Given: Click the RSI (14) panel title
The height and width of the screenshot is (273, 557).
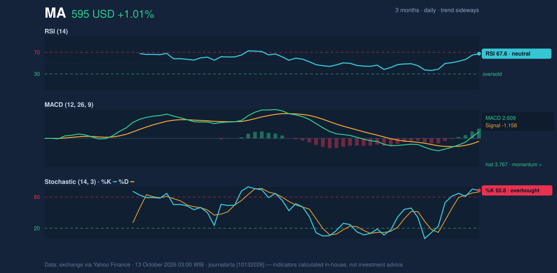Looking at the screenshot, I should (x=56, y=32).
